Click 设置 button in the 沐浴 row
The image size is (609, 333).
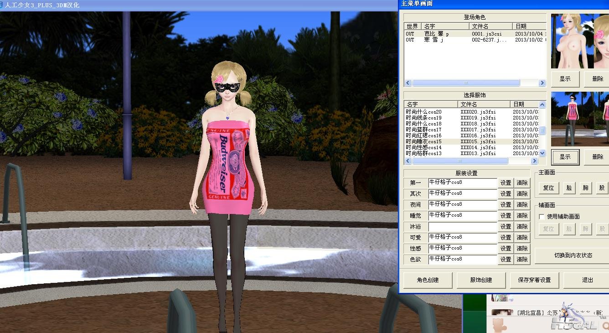(x=506, y=227)
